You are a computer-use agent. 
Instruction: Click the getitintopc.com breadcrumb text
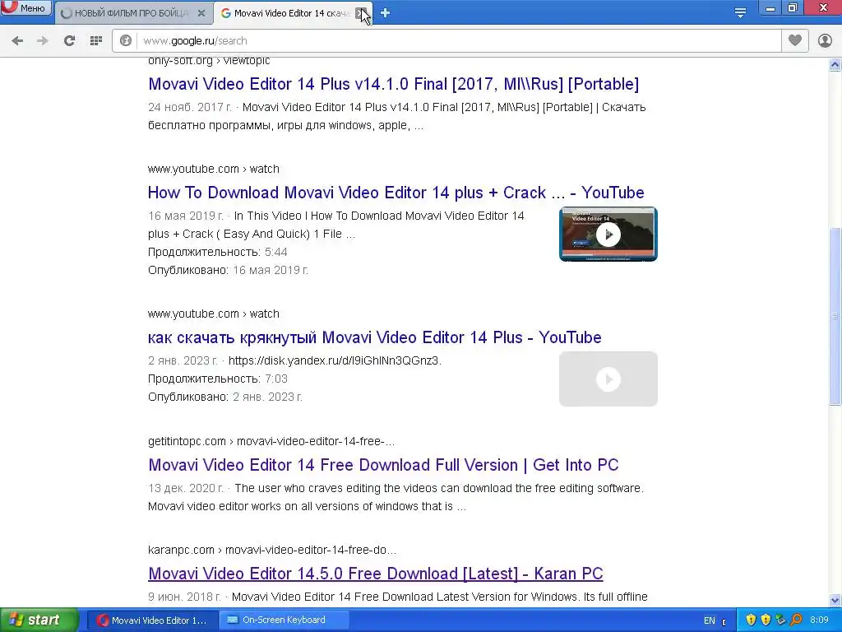pos(271,441)
